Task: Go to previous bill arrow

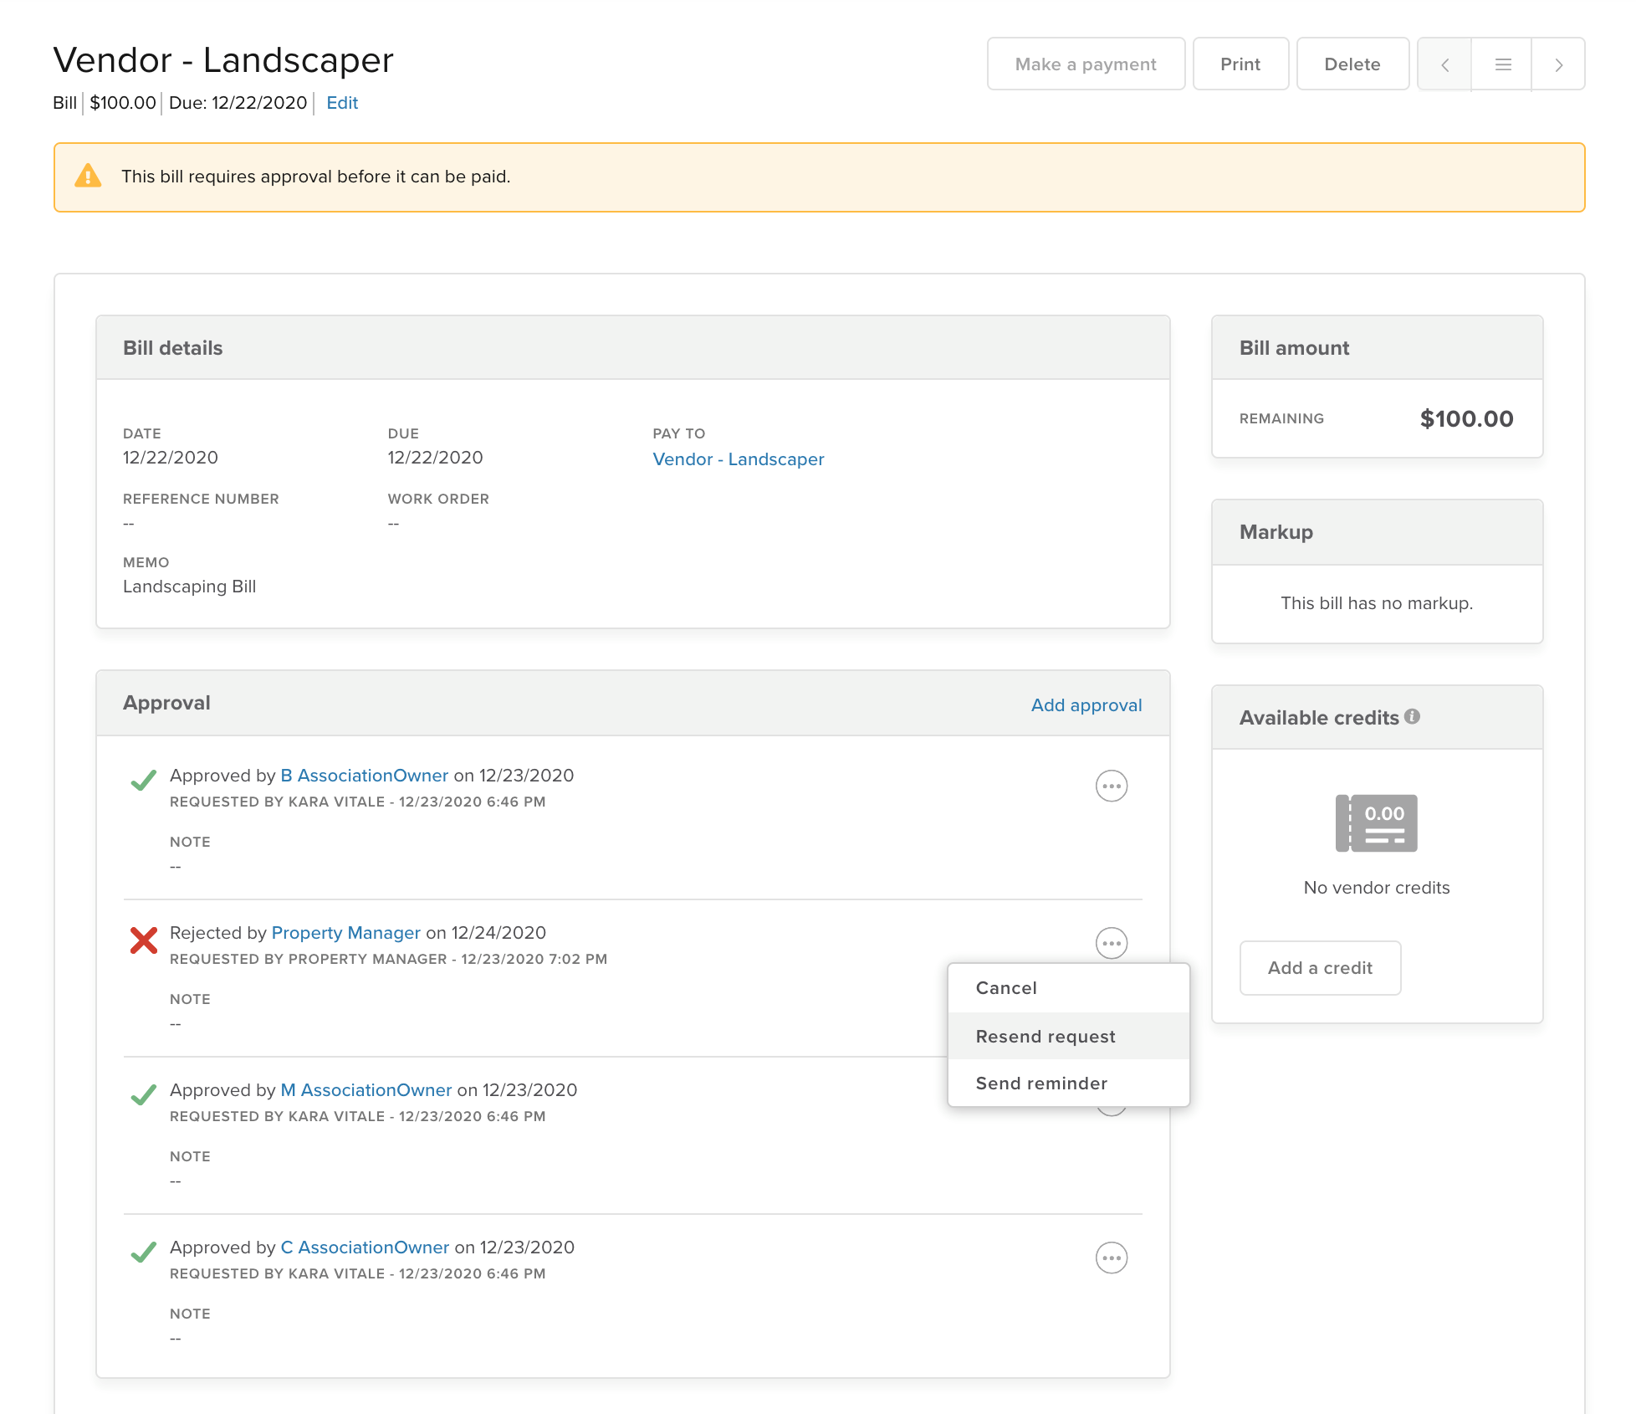Action: click(x=1444, y=64)
